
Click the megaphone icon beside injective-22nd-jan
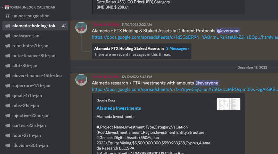click(7, 116)
